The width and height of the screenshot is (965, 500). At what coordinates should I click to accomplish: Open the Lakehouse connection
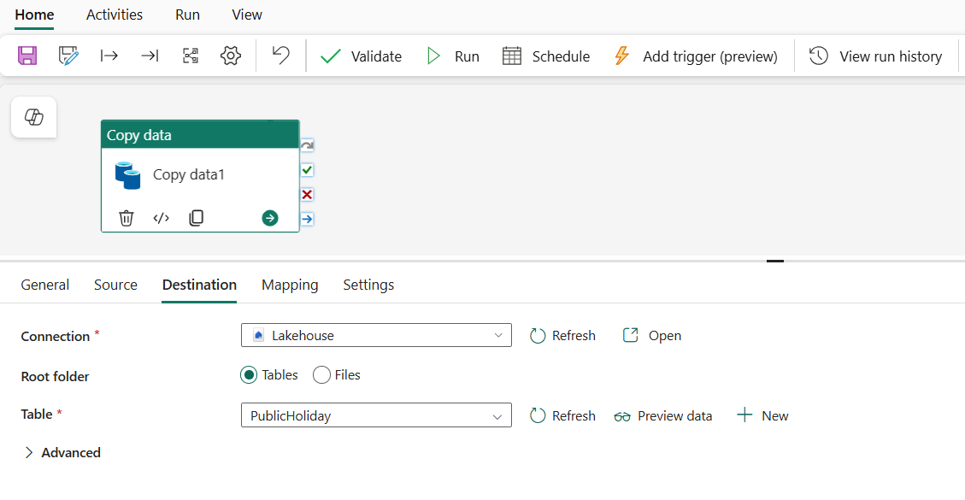point(652,336)
